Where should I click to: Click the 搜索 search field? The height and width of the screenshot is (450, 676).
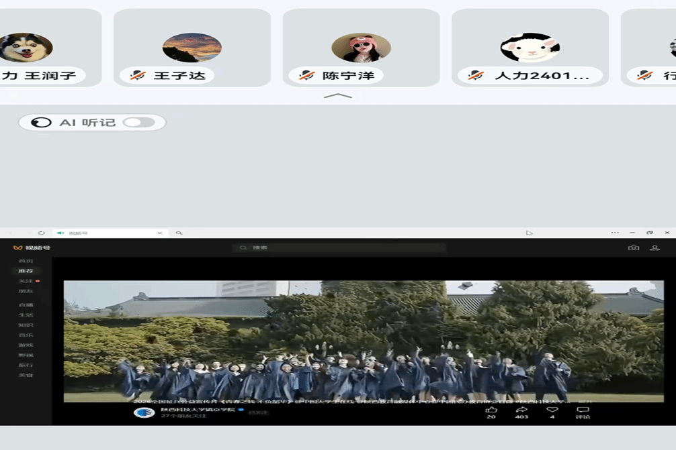click(339, 247)
